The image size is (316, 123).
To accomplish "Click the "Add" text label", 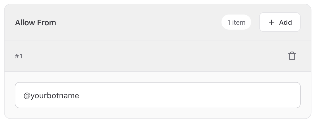I will pos(285,22).
